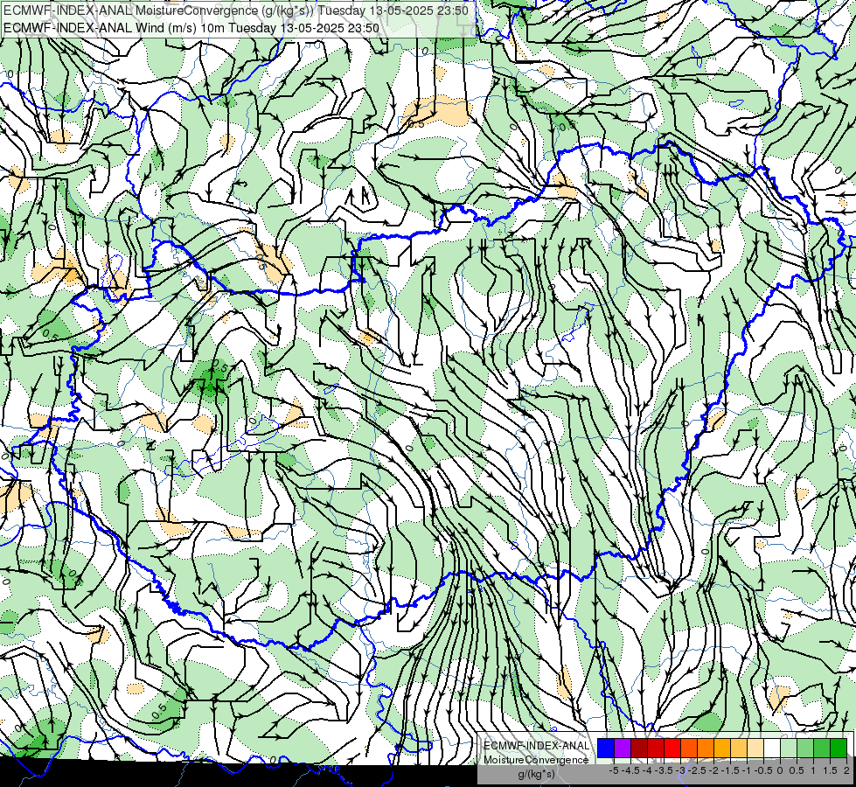This screenshot has width=856, height=787.
Task: Click the -4.5 legend tick label
Action: tap(630, 770)
